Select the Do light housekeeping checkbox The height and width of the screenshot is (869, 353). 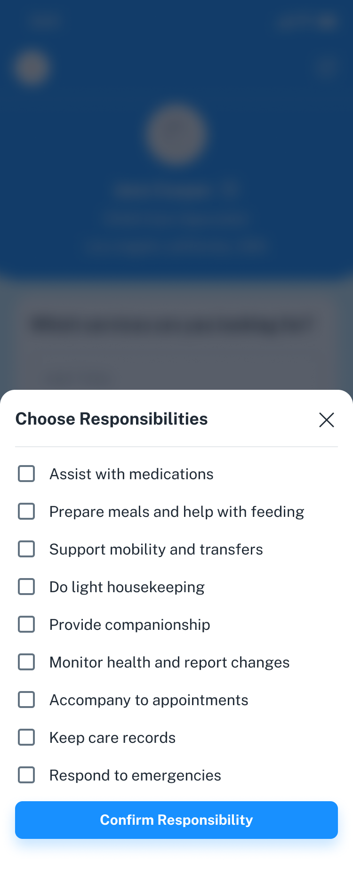pyautogui.click(x=26, y=587)
